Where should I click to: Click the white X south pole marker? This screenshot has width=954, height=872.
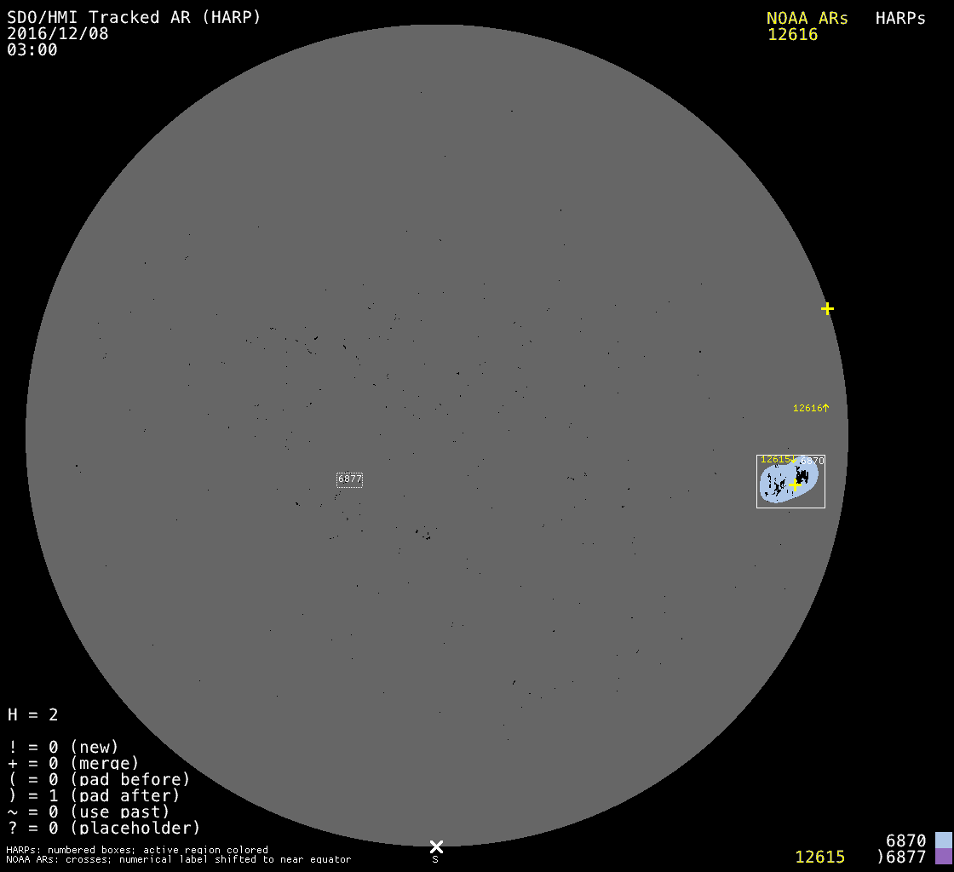click(x=436, y=846)
